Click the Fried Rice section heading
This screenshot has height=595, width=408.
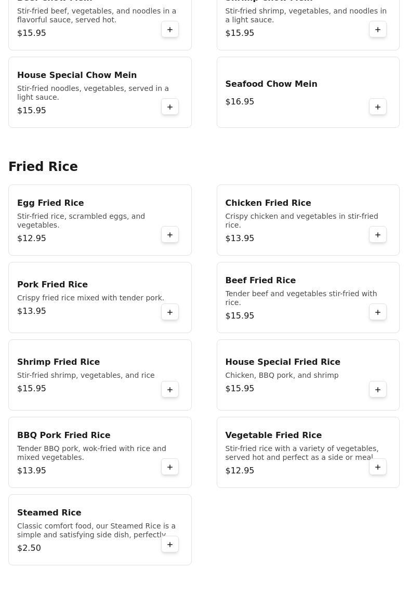(x=43, y=167)
